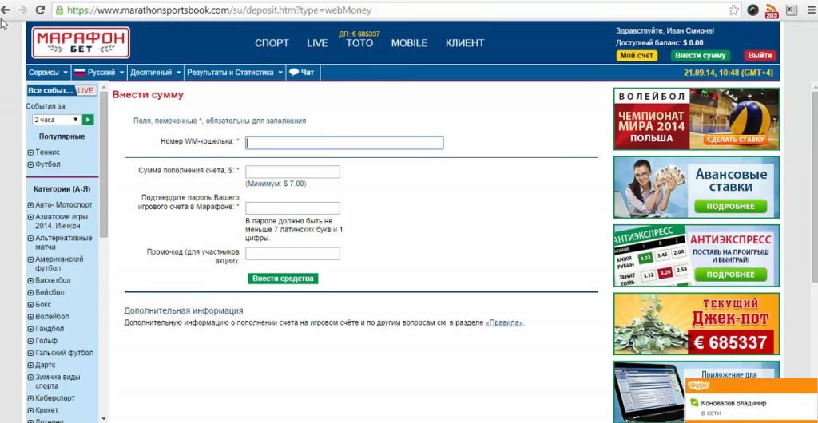
Task: Open the TOTO menu item
Action: tap(360, 43)
